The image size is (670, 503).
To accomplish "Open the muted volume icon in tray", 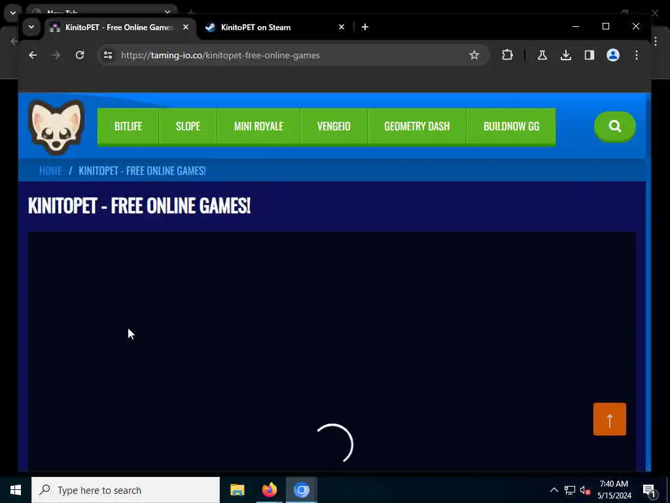I will click(x=585, y=490).
